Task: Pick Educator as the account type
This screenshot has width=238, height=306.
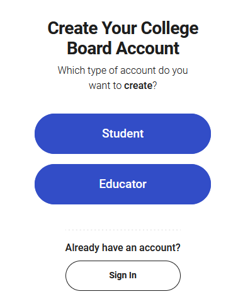Action: click(x=123, y=184)
